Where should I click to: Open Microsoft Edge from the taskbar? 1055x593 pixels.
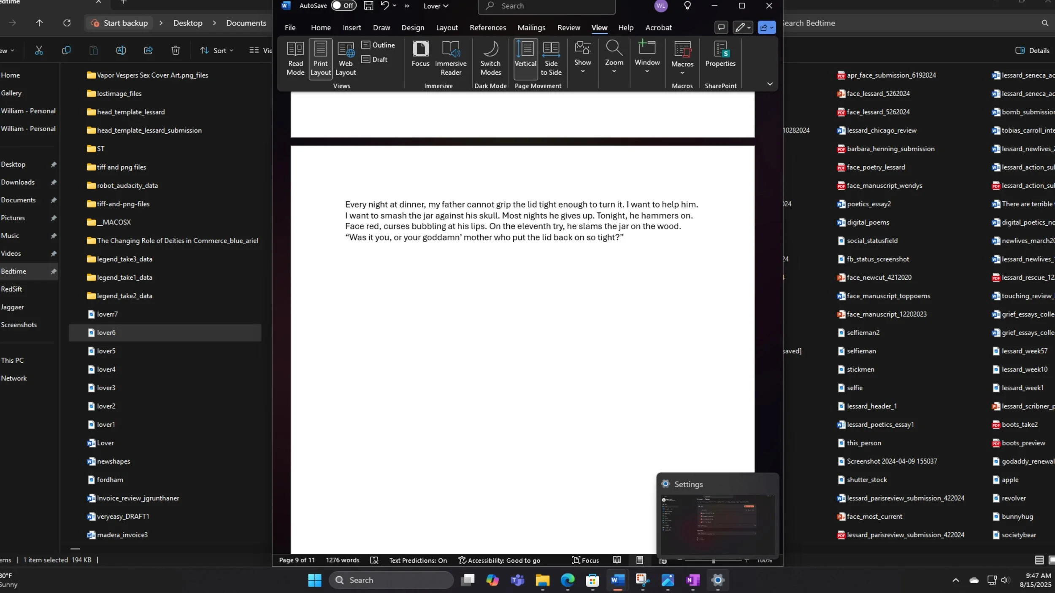[x=567, y=580]
